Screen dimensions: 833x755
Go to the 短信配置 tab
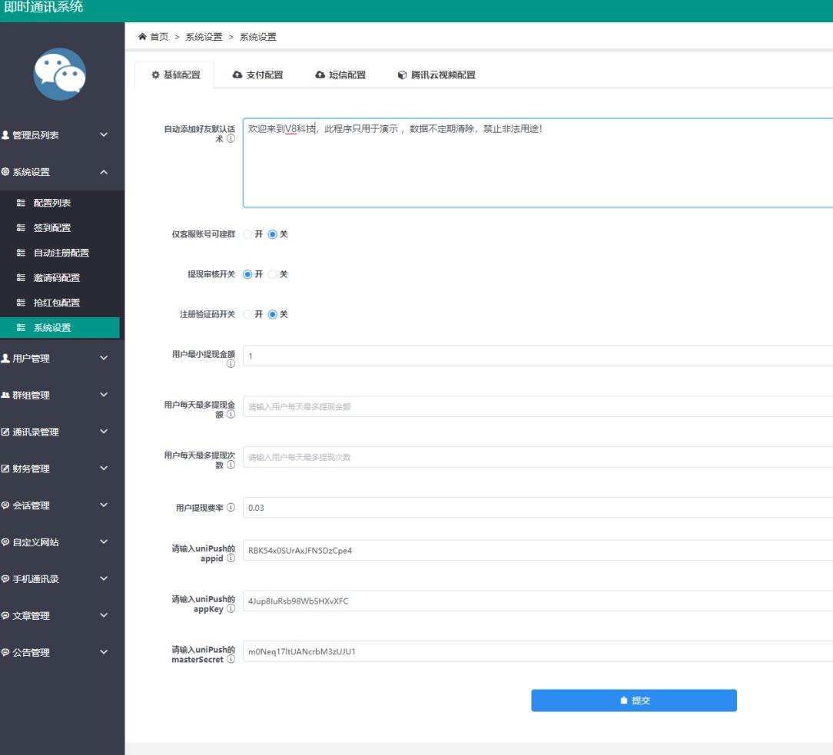click(340, 75)
